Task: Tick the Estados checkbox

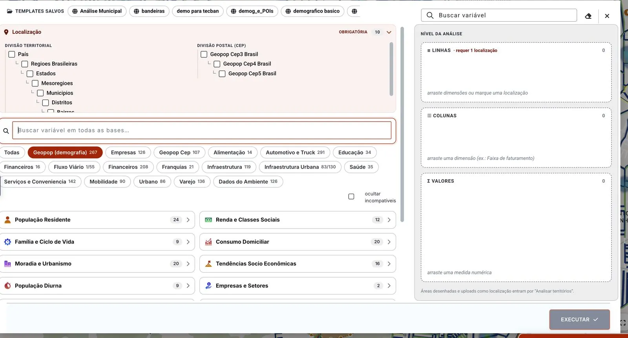Action: coord(30,73)
